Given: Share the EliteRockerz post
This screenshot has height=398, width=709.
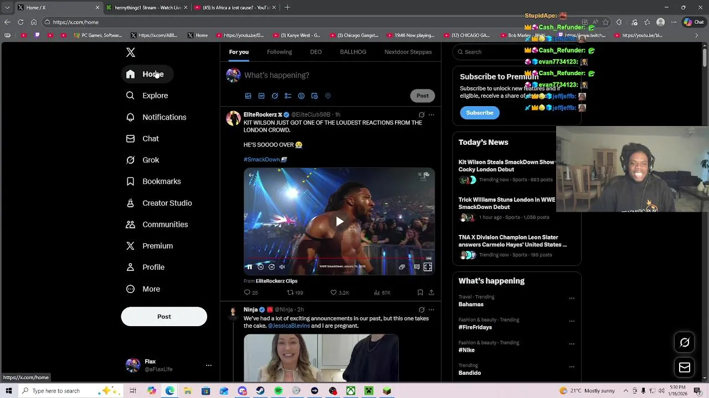Looking at the screenshot, I should tap(431, 292).
